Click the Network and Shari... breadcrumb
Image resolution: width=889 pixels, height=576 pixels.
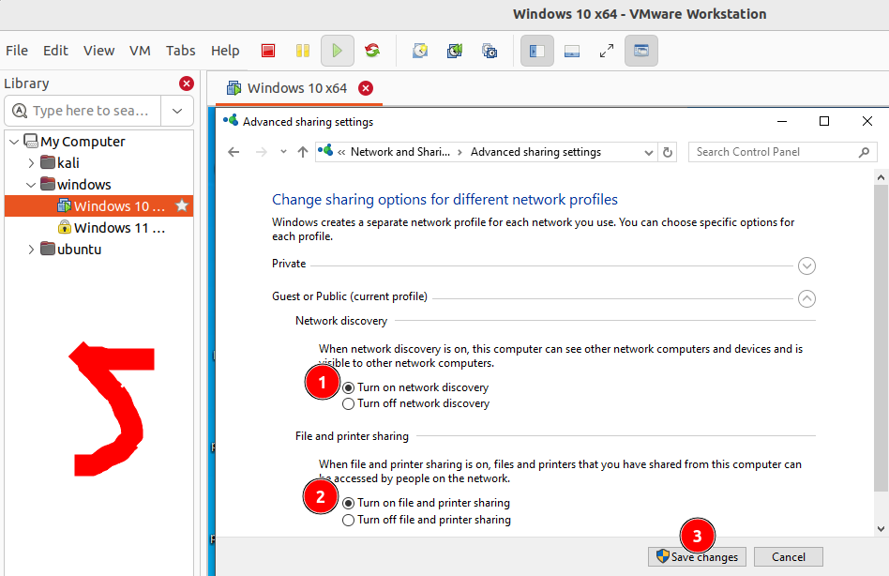pyautogui.click(x=400, y=152)
